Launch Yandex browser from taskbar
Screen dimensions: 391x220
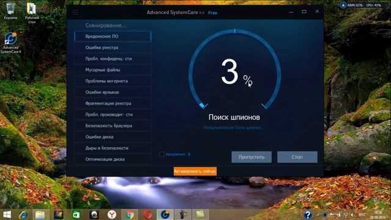tap(112, 215)
